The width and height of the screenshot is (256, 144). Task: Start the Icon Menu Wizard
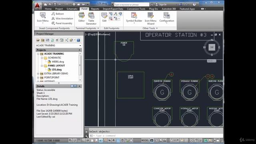point(150,19)
